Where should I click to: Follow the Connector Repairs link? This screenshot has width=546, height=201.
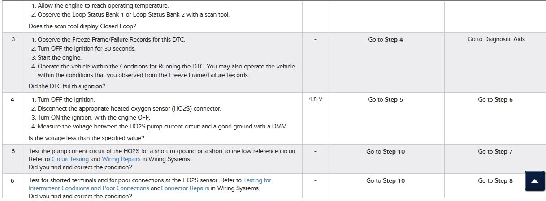(185, 188)
